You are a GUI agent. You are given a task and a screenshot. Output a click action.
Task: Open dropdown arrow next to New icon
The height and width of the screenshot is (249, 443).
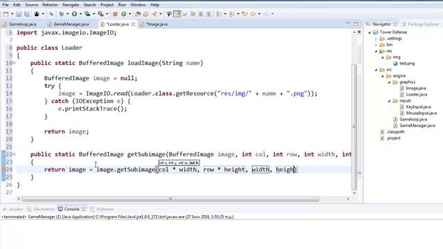pyautogui.click(x=12, y=14)
